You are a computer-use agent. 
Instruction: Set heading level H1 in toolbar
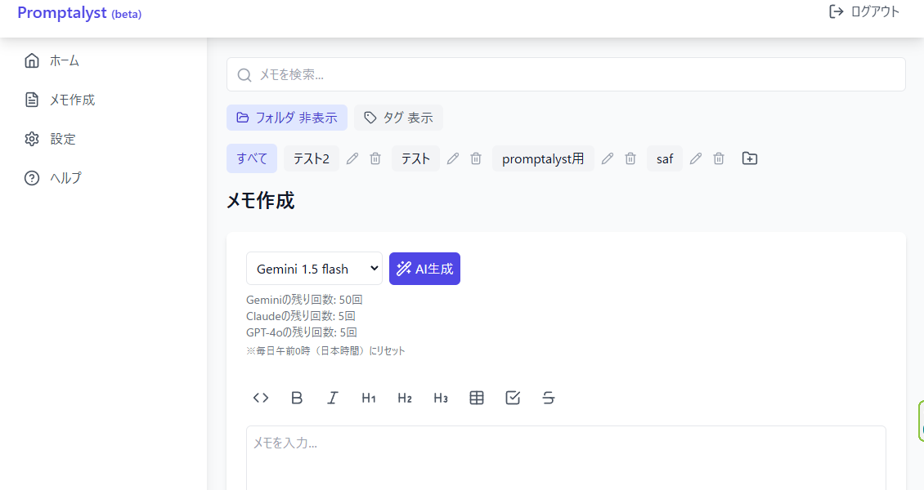369,398
